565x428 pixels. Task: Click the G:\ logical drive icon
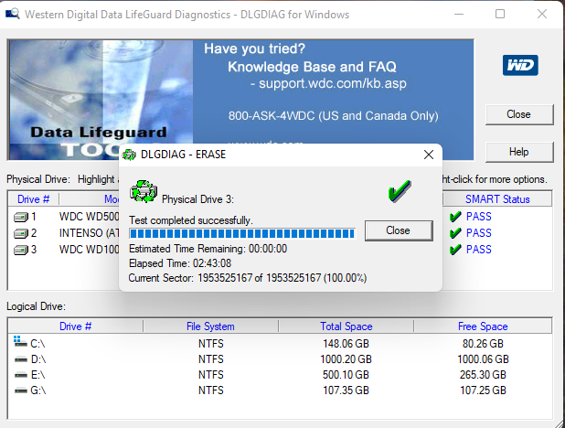click(x=21, y=391)
